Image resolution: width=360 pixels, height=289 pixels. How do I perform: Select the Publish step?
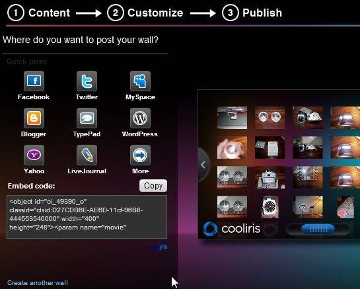pos(252,13)
